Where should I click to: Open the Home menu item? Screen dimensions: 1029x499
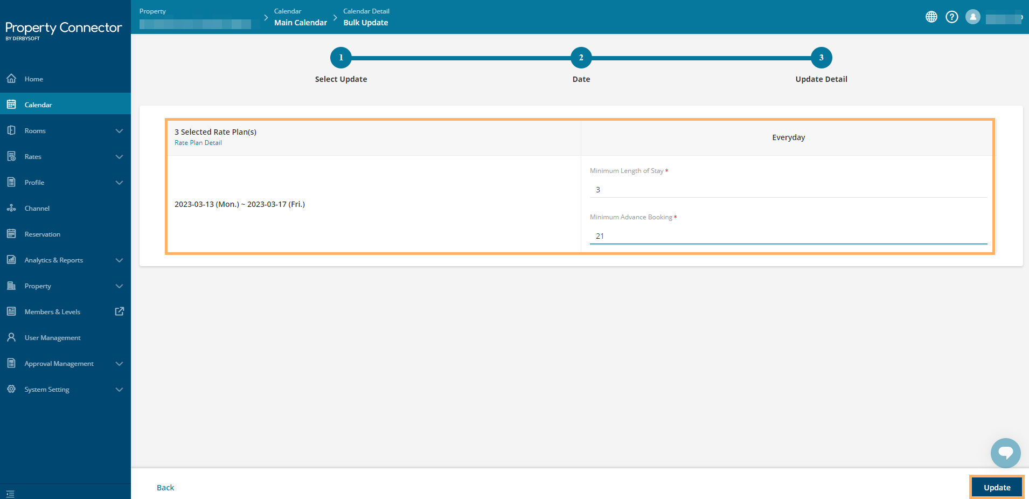pyautogui.click(x=65, y=79)
